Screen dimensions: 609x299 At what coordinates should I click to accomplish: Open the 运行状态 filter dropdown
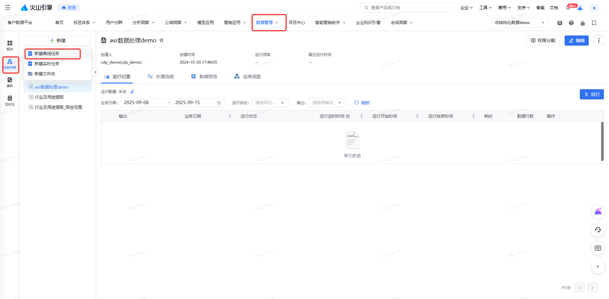(x=270, y=103)
